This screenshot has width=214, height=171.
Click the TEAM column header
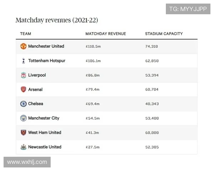click(x=25, y=34)
